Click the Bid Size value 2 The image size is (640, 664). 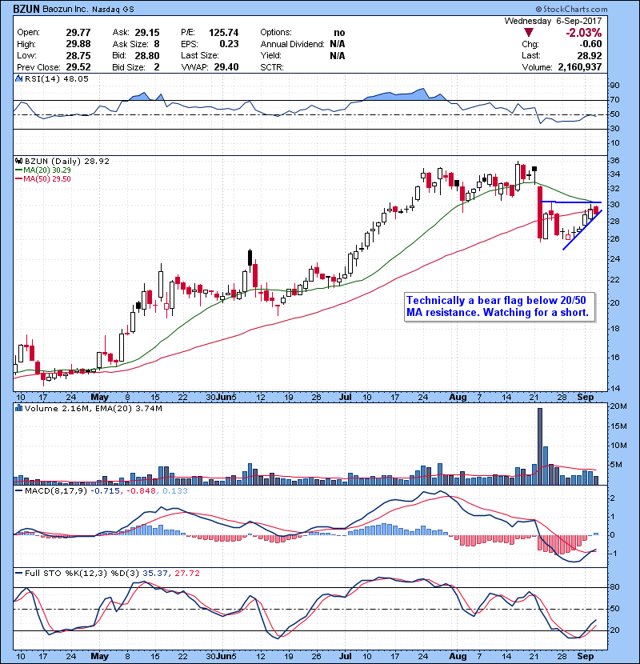click(157, 67)
